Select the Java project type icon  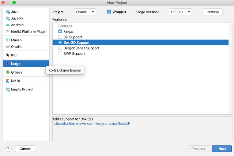click(8, 12)
